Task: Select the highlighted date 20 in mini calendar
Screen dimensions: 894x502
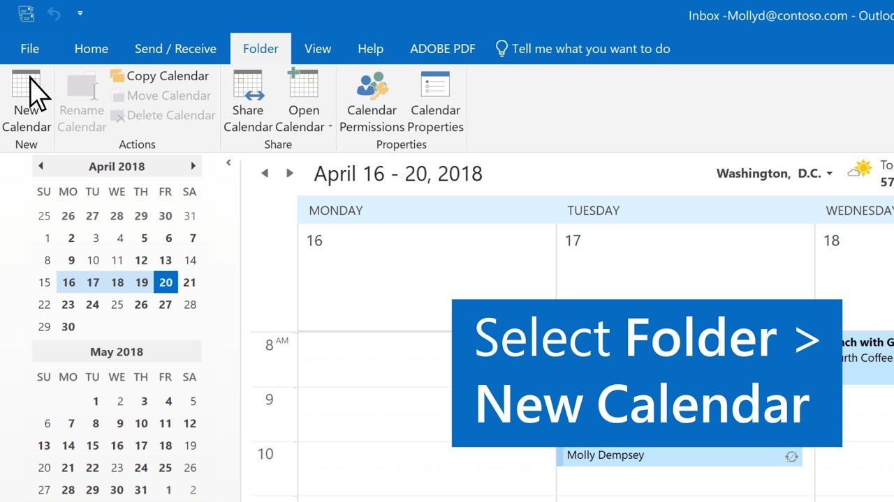Action: point(166,282)
